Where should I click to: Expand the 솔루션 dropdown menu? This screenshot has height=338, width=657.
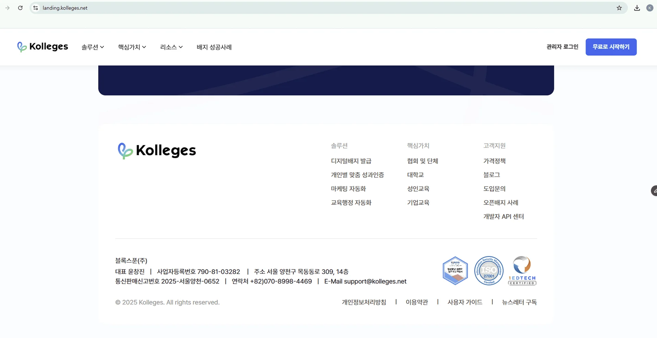[92, 47]
